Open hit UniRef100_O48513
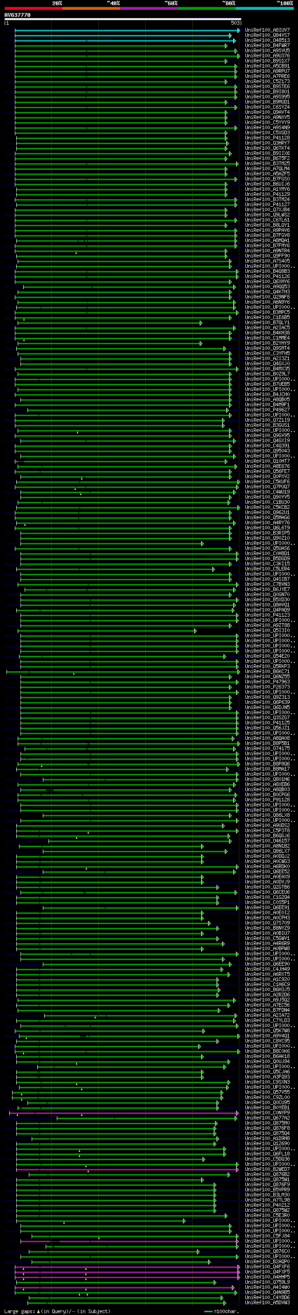The height and width of the screenshot is (1315, 298). [x=267, y=40]
